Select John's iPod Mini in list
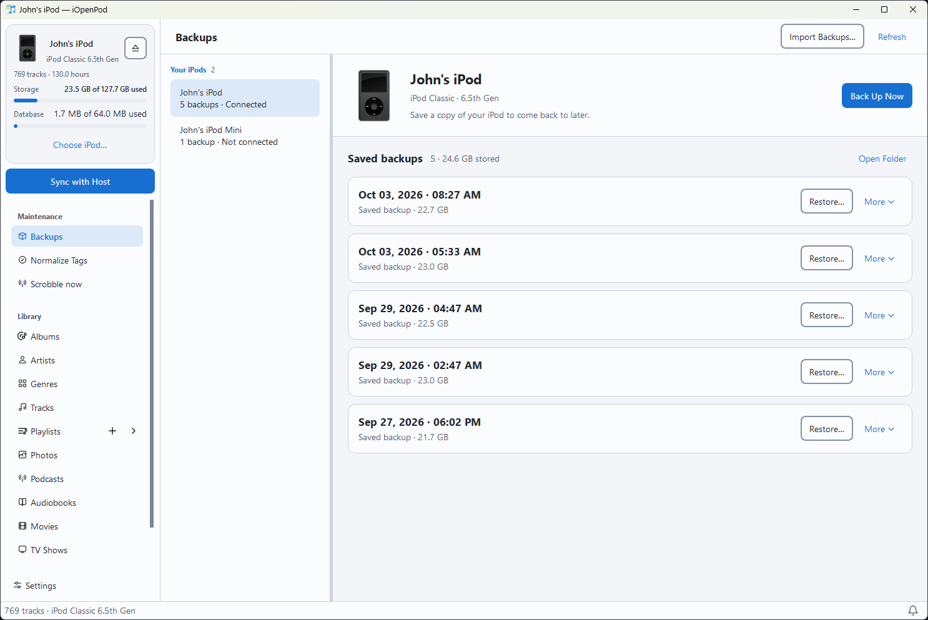The width and height of the screenshot is (928, 620). point(245,135)
